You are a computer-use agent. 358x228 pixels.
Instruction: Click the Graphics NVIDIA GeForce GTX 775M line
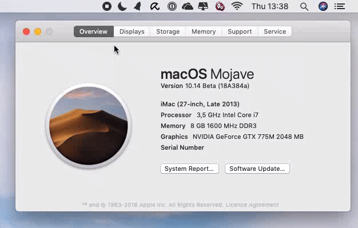[x=232, y=137]
